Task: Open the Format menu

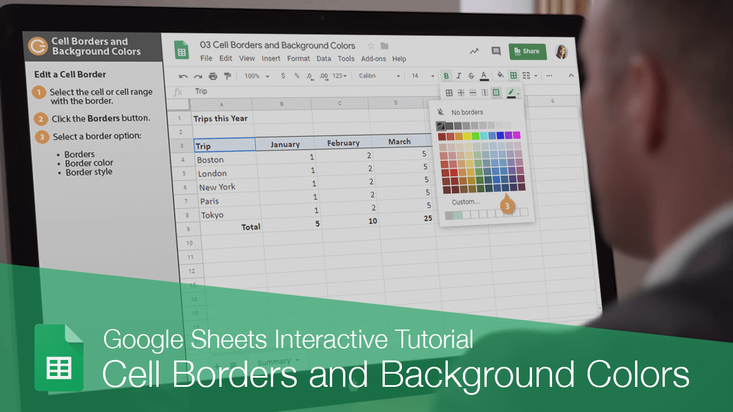Action: pos(298,58)
